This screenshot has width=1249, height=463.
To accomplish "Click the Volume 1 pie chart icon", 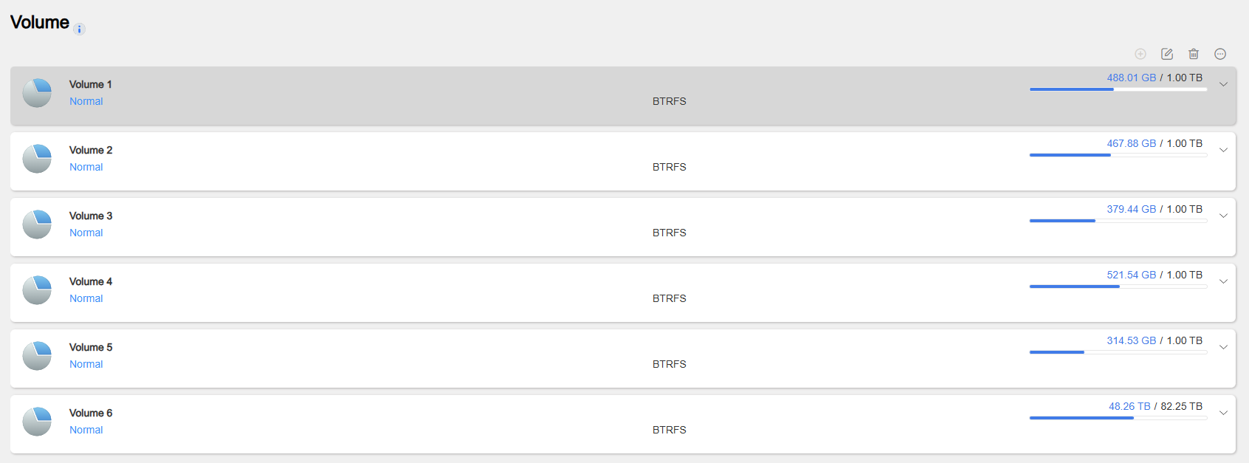I will [37, 93].
